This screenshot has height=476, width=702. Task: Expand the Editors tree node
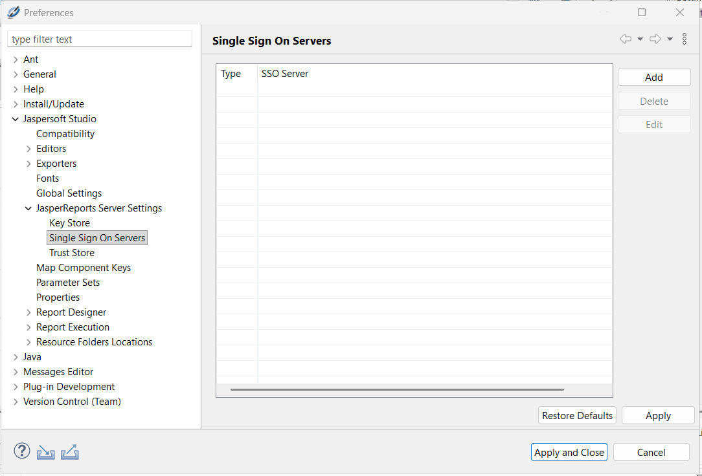(x=28, y=149)
